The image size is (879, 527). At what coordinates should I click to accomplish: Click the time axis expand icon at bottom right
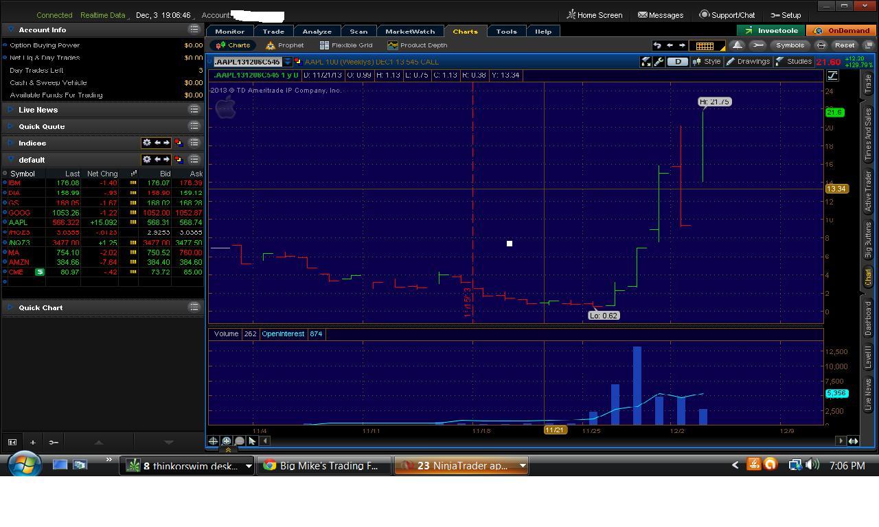(853, 441)
